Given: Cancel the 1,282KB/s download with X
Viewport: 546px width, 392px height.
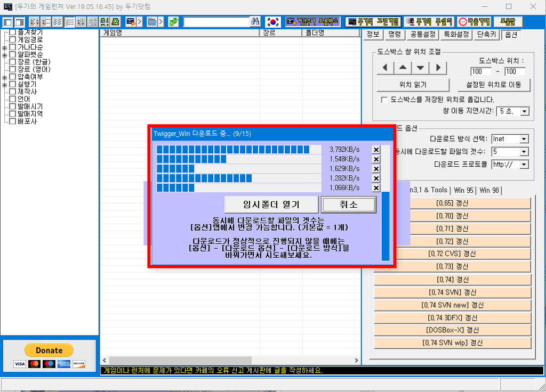Looking at the screenshot, I should (x=376, y=178).
